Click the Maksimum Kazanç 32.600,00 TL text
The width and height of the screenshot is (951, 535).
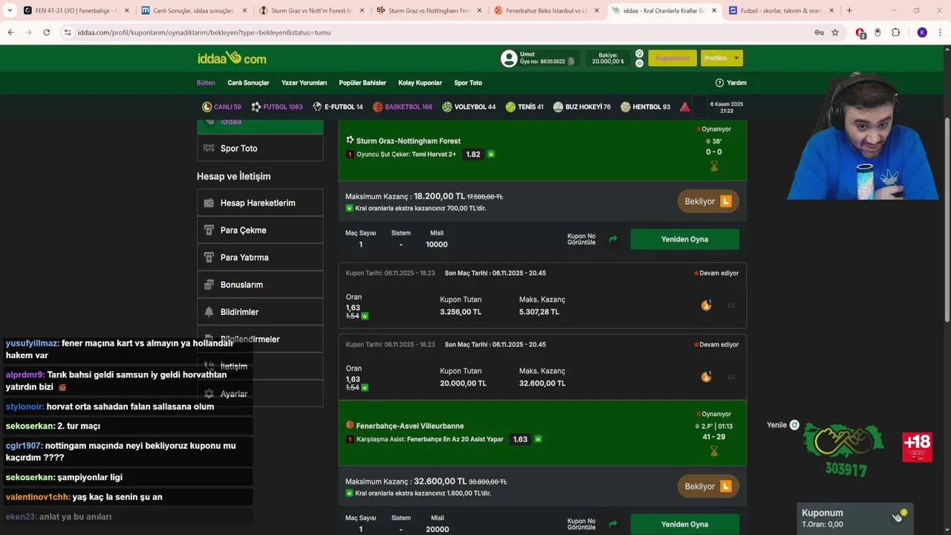pos(426,481)
